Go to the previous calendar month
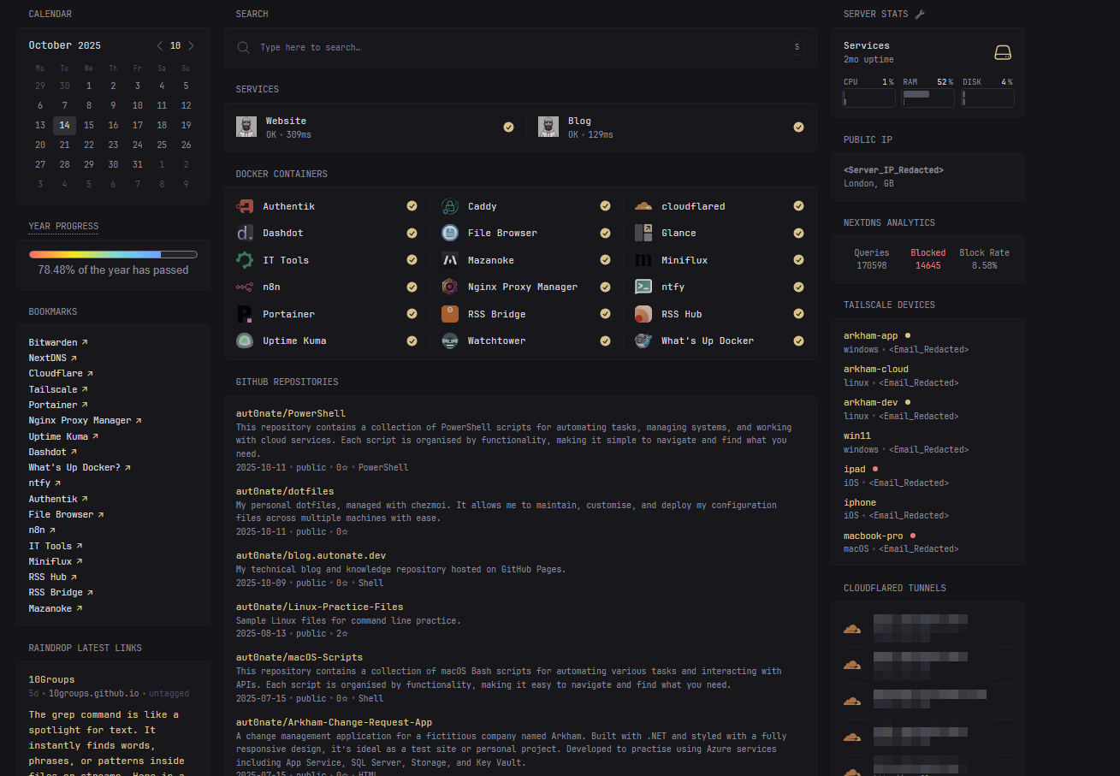 [x=160, y=45]
